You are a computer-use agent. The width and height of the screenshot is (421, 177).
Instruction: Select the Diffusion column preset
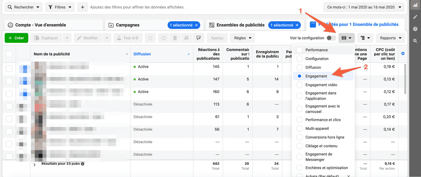point(323,67)
